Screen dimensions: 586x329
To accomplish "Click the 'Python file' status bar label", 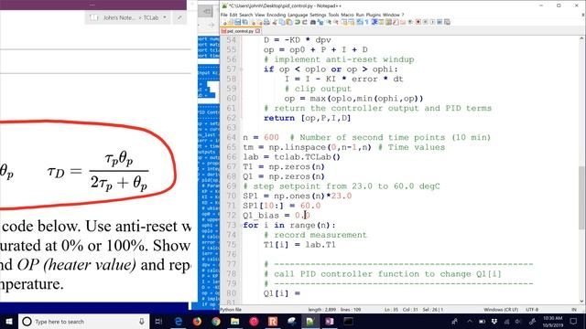I will tap(231, 310).
